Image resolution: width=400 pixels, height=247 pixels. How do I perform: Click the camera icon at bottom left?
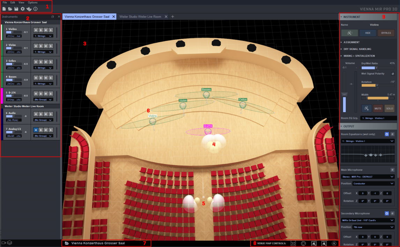[x=4, y=243]
